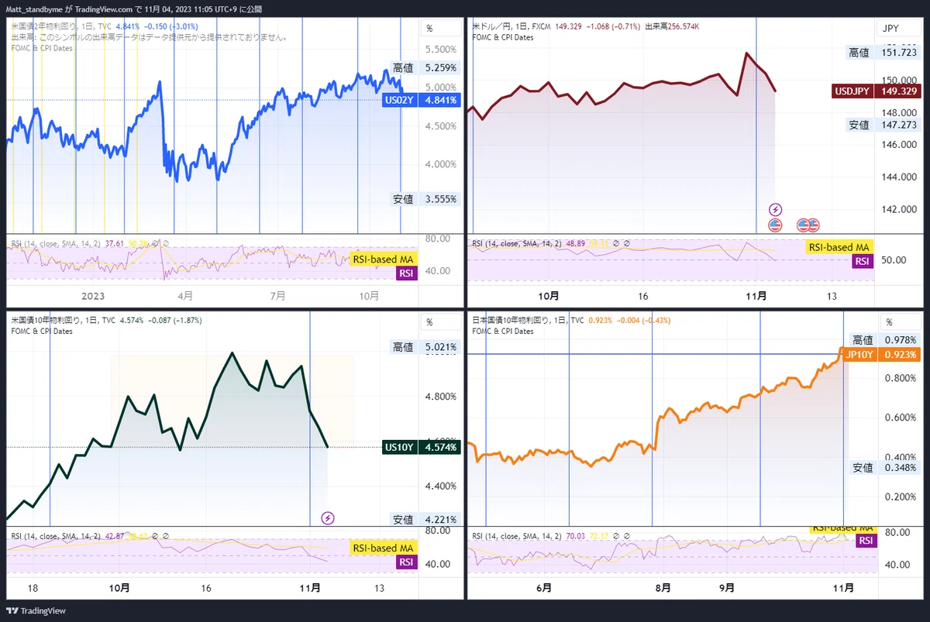Click the purple RSI label in US10Y chart
The width and height of the screenshot is (930, 622).
pyautogui.click(x=407, y=563)
